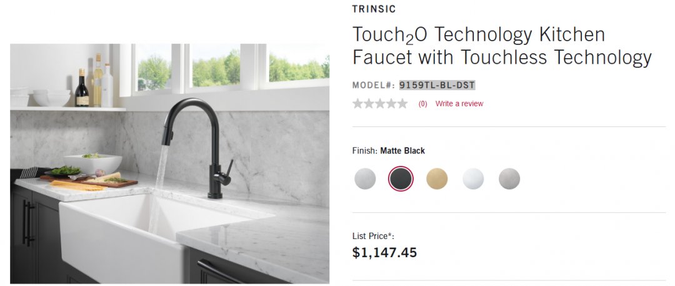
Task: Open the (0) review count link
Action: click(422, 104)
